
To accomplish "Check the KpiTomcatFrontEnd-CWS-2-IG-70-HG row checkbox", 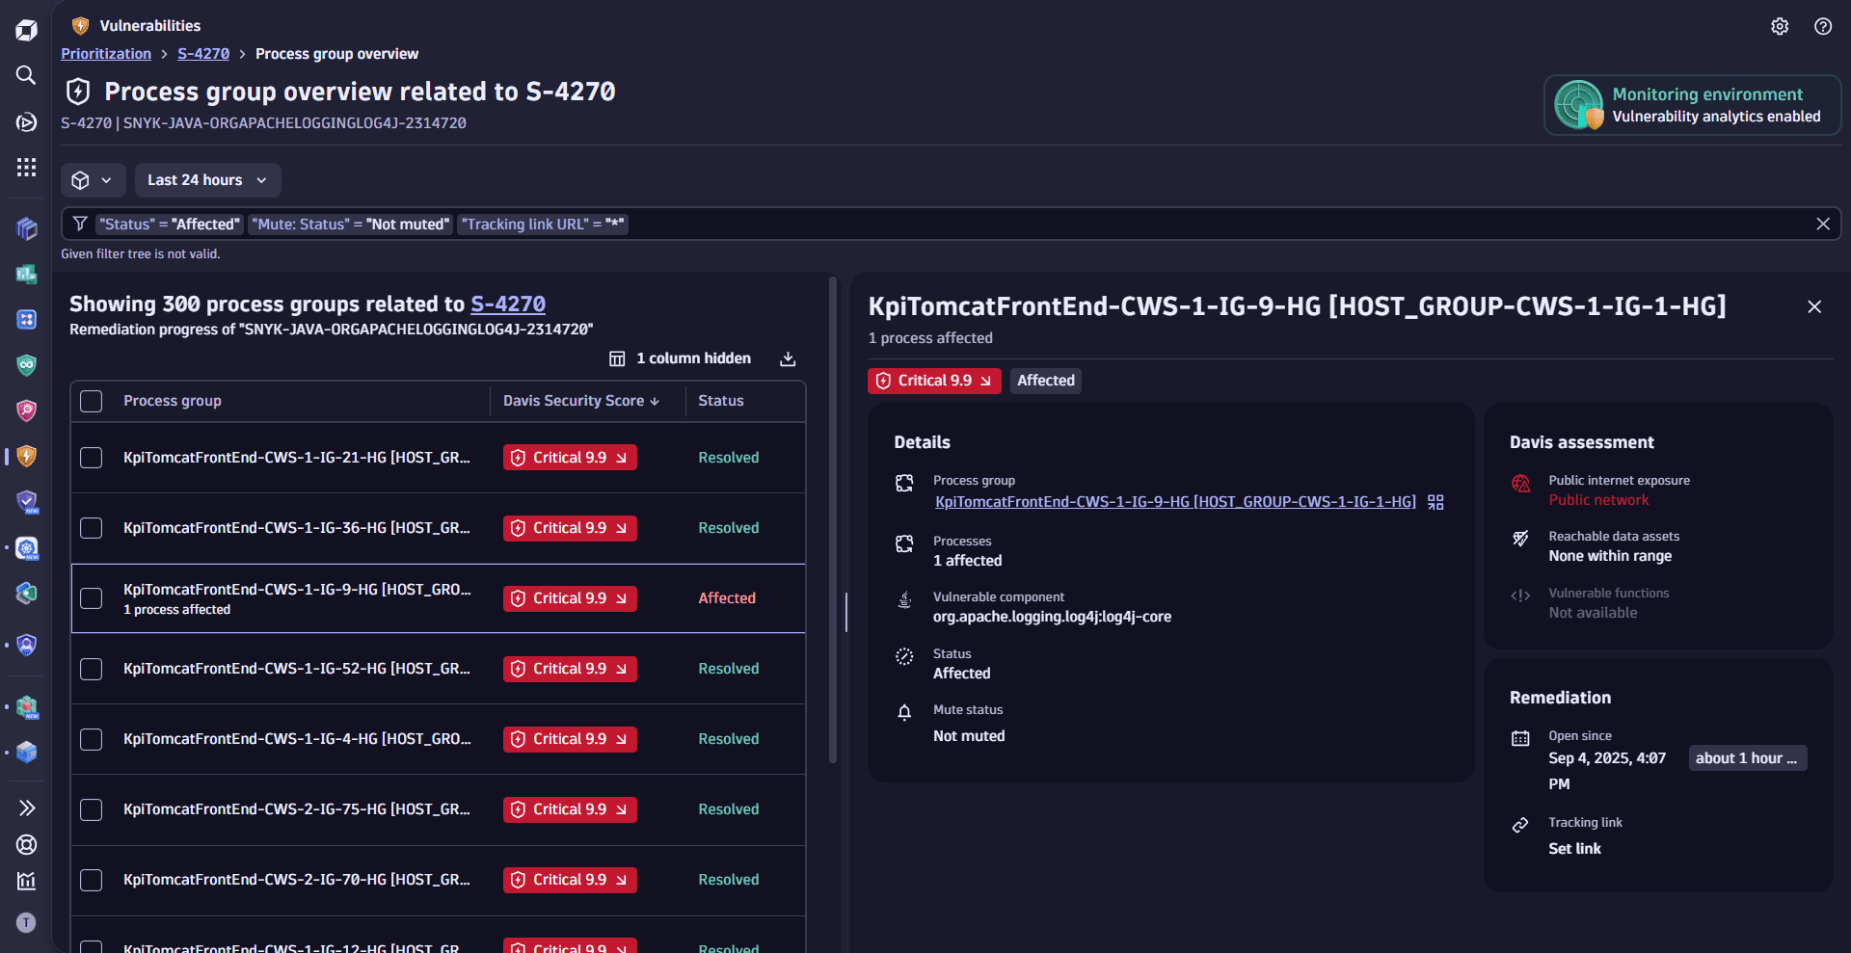I will 92,880.
